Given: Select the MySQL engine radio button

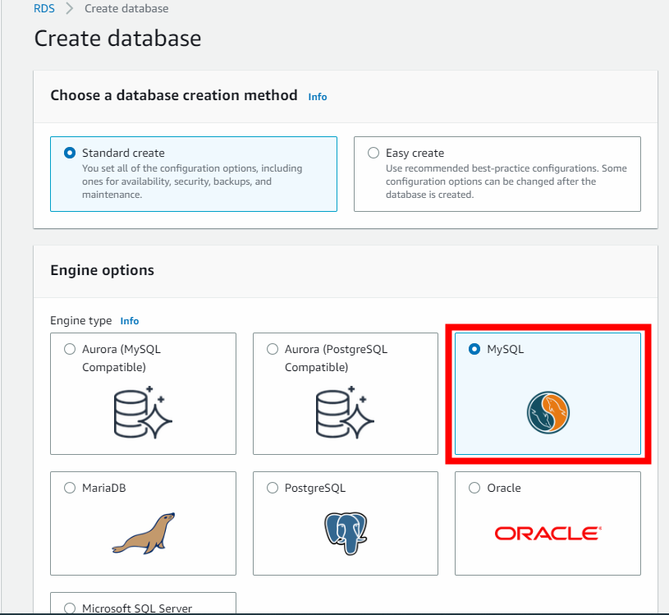Looking at the screenshot, I should pyautogui.click(x=474, y=348).
